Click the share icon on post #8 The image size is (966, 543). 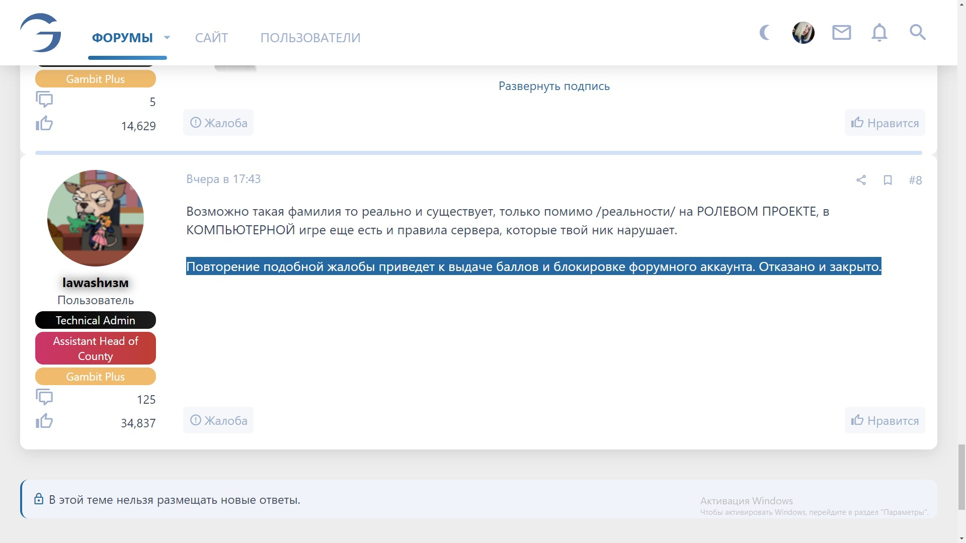coord(861,180)
